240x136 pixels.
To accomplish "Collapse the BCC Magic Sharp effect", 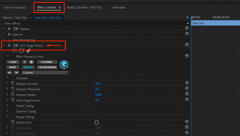I will pos(4,45).
